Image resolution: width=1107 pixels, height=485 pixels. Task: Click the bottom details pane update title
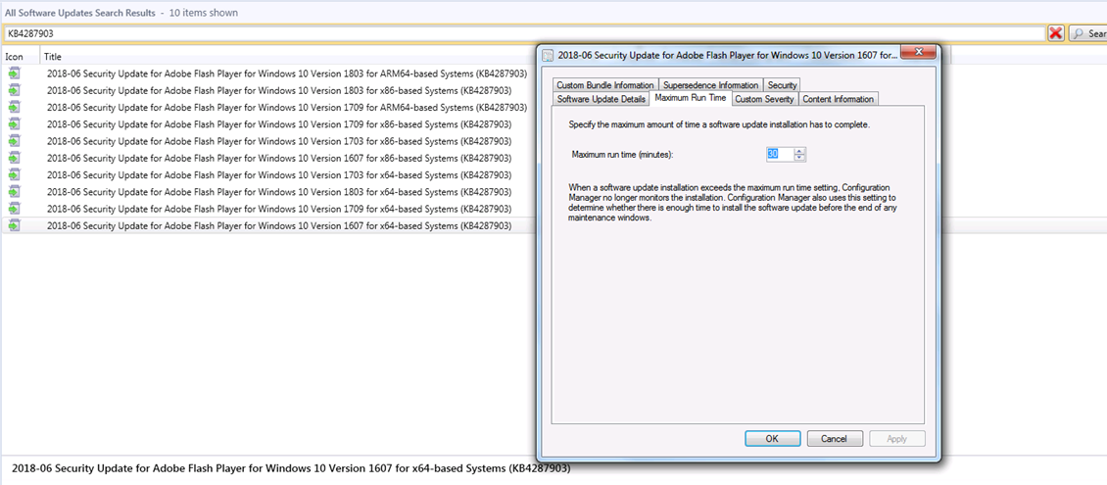[291, 468]
